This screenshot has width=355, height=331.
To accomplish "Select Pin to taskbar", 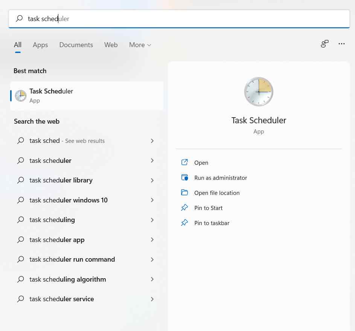I will pos(212,223).
